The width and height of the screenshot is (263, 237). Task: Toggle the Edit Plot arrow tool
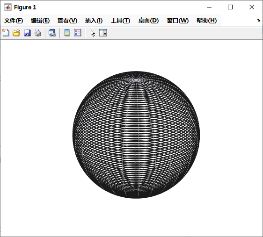tap(93, 33)
